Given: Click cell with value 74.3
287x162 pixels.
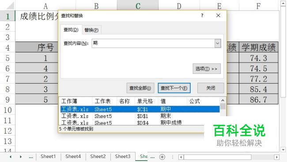Looking at the screenshot, I should (259, 58).
